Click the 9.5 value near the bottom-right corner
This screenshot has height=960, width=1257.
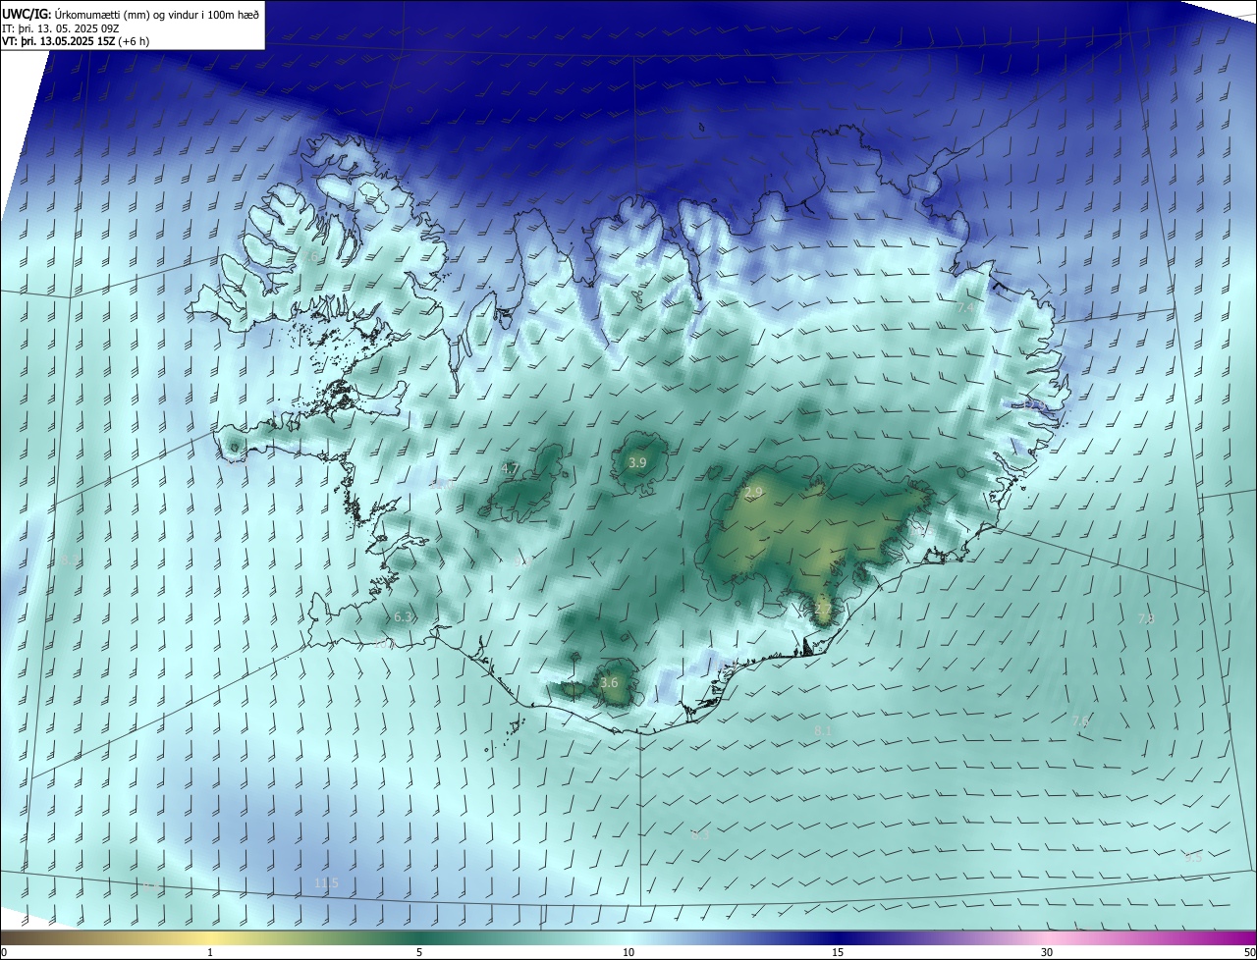point(1193,858)
